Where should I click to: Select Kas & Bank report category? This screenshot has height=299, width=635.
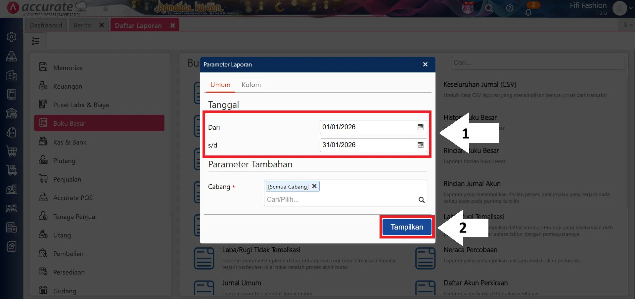click(70, 142)
